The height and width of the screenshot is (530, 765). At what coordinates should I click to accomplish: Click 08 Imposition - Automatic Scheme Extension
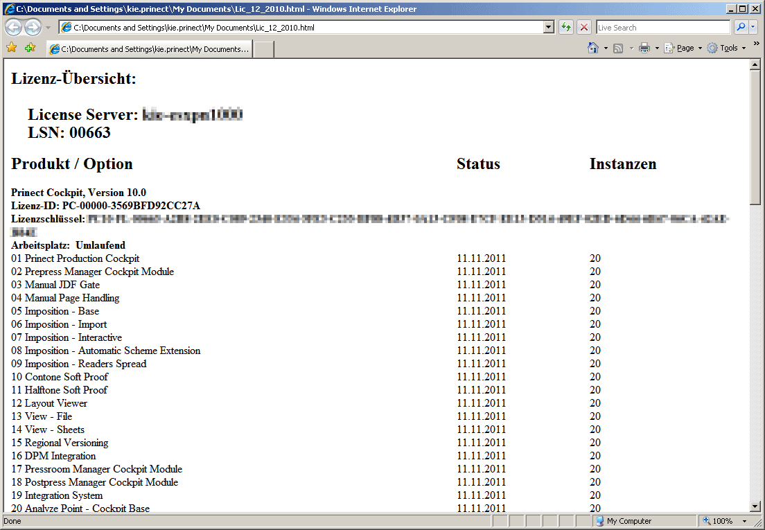tap(106, 350)
